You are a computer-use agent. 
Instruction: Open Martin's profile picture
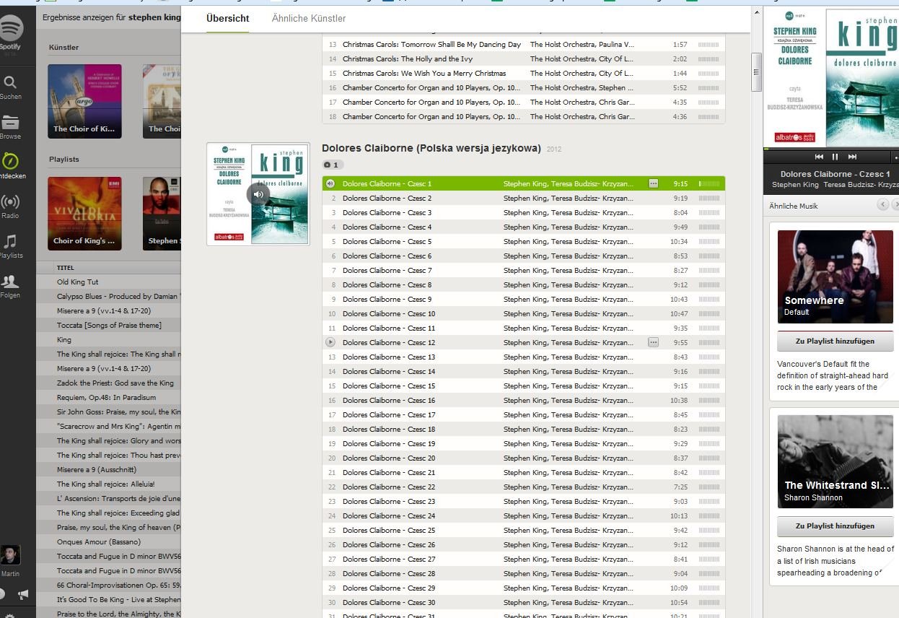10,554
